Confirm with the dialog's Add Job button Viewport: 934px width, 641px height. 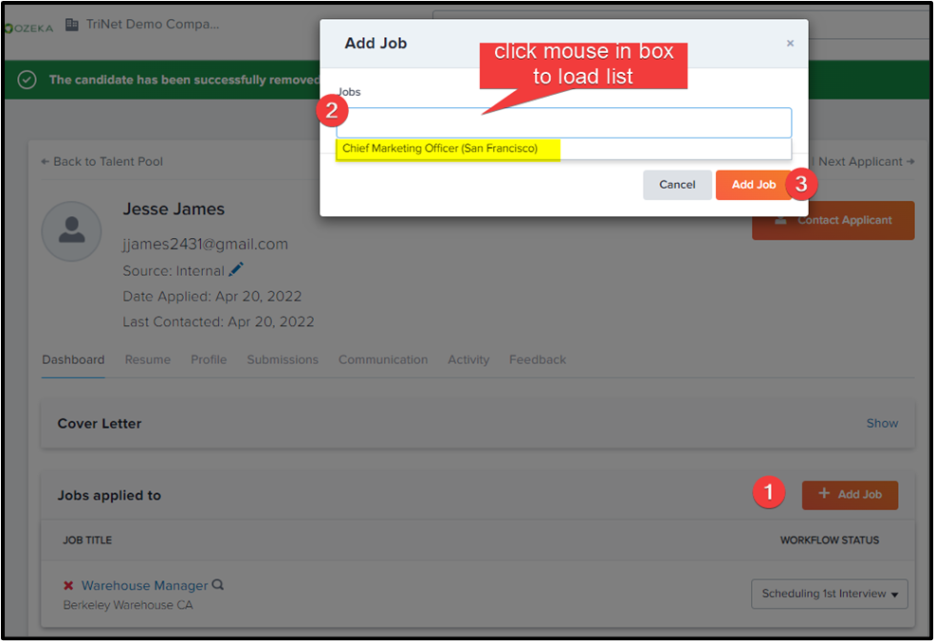point(754,185)
